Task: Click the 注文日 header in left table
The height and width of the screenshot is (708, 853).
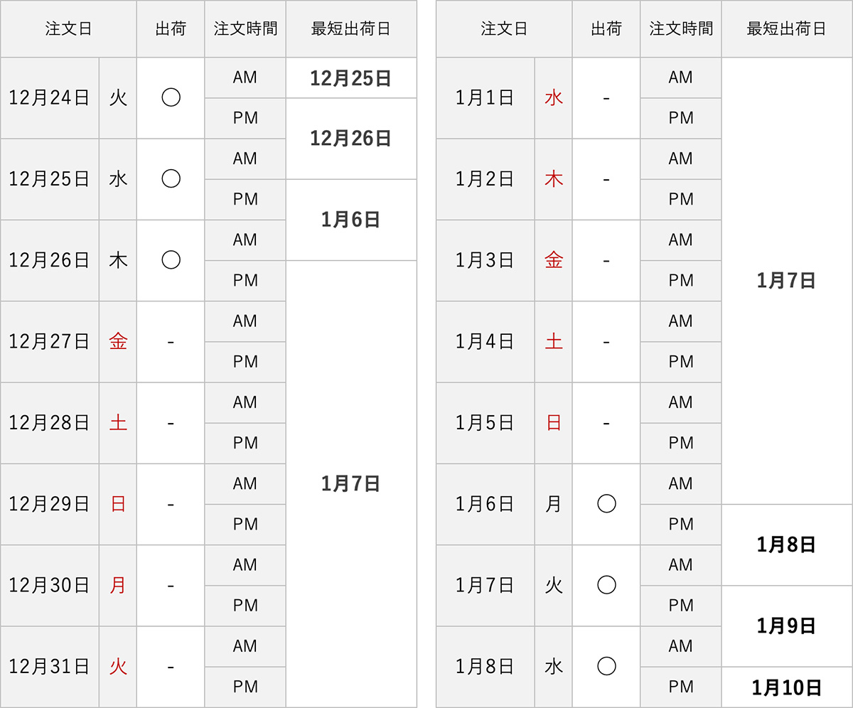Action: click(68, 29)
